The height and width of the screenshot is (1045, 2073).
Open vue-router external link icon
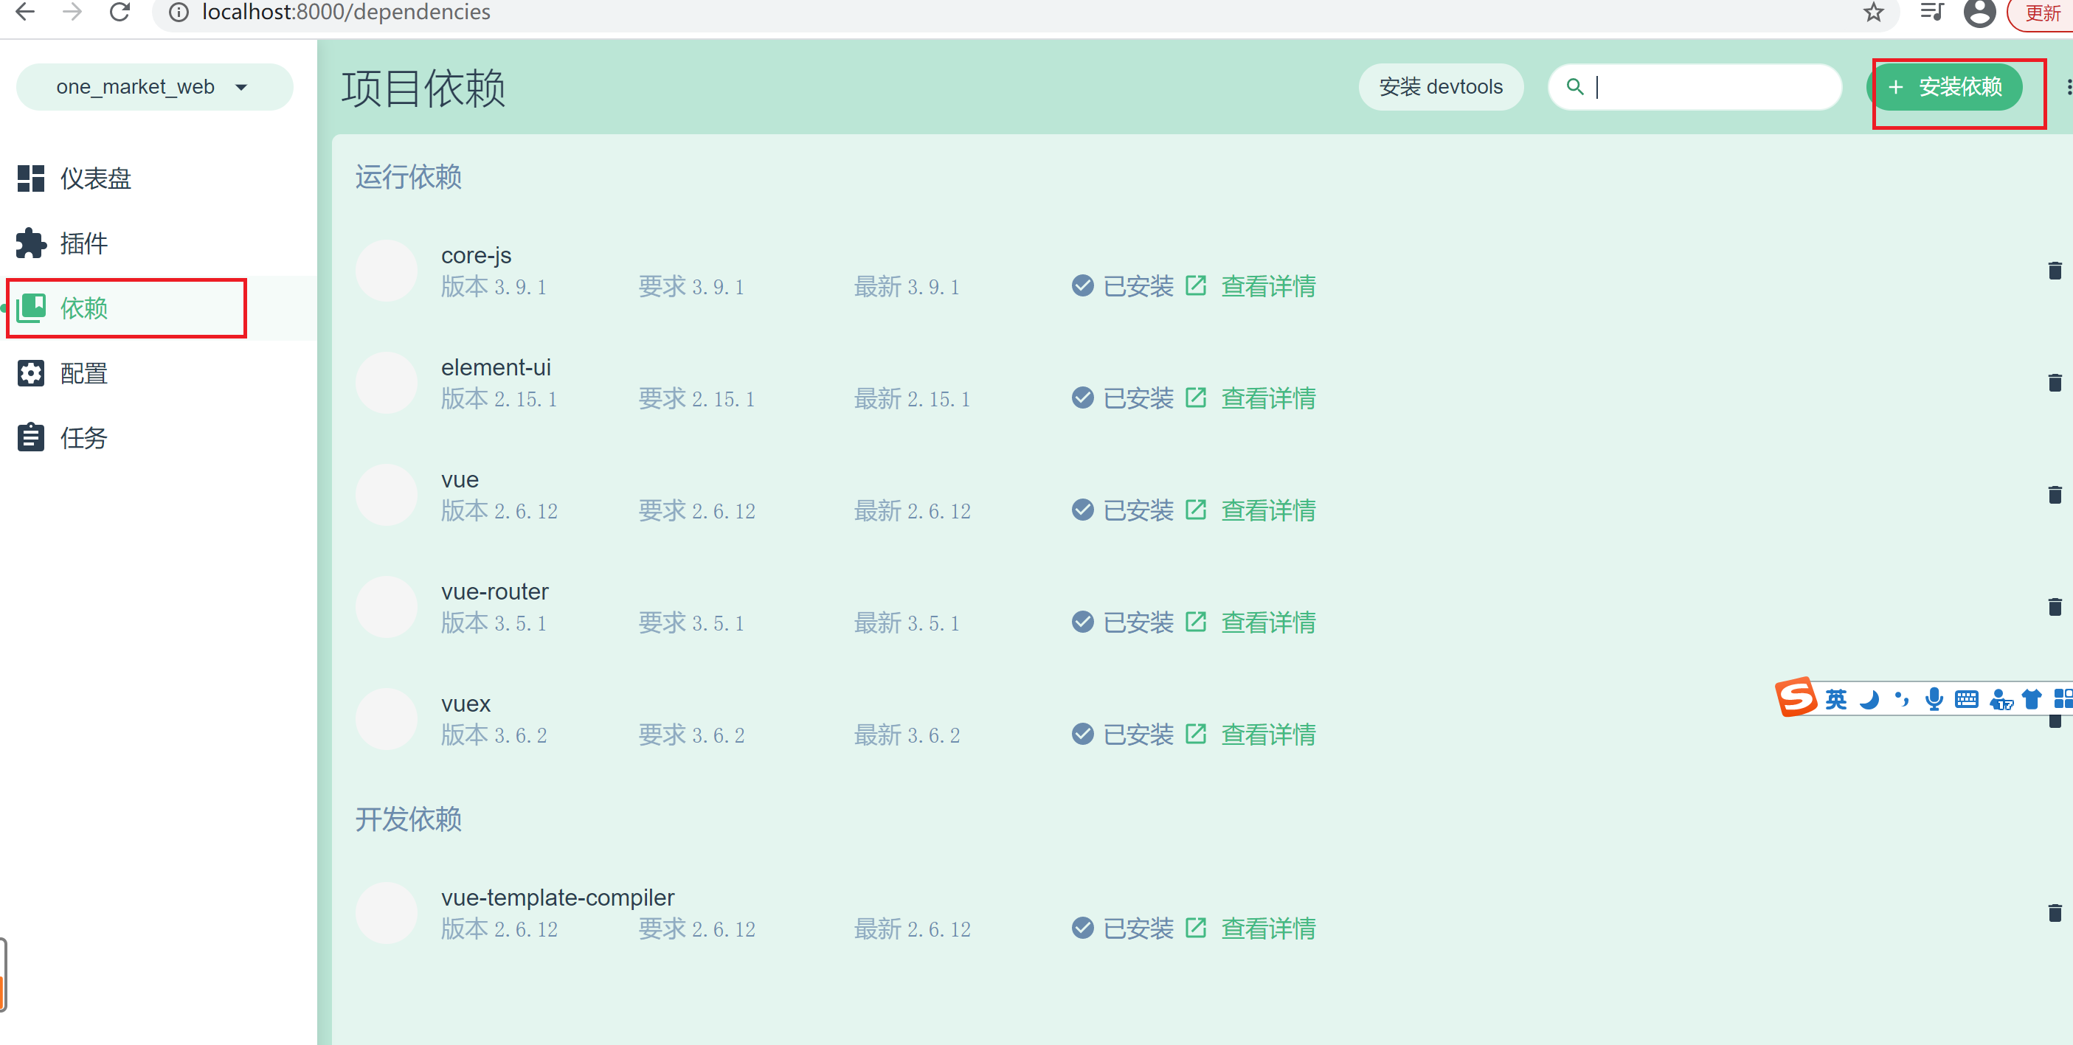1197,621
